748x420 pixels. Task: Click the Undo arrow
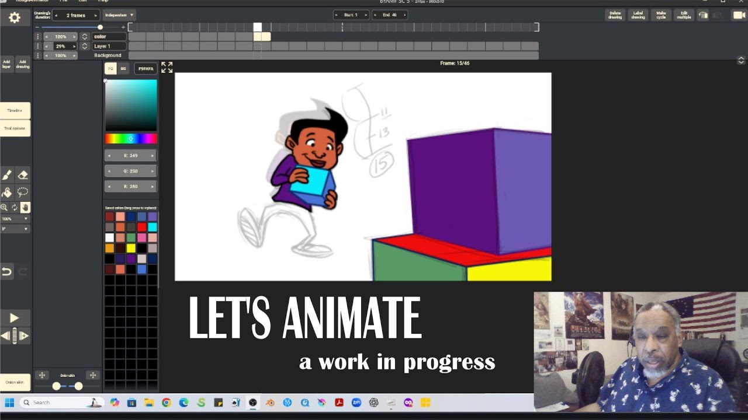[x=6, y=271]
